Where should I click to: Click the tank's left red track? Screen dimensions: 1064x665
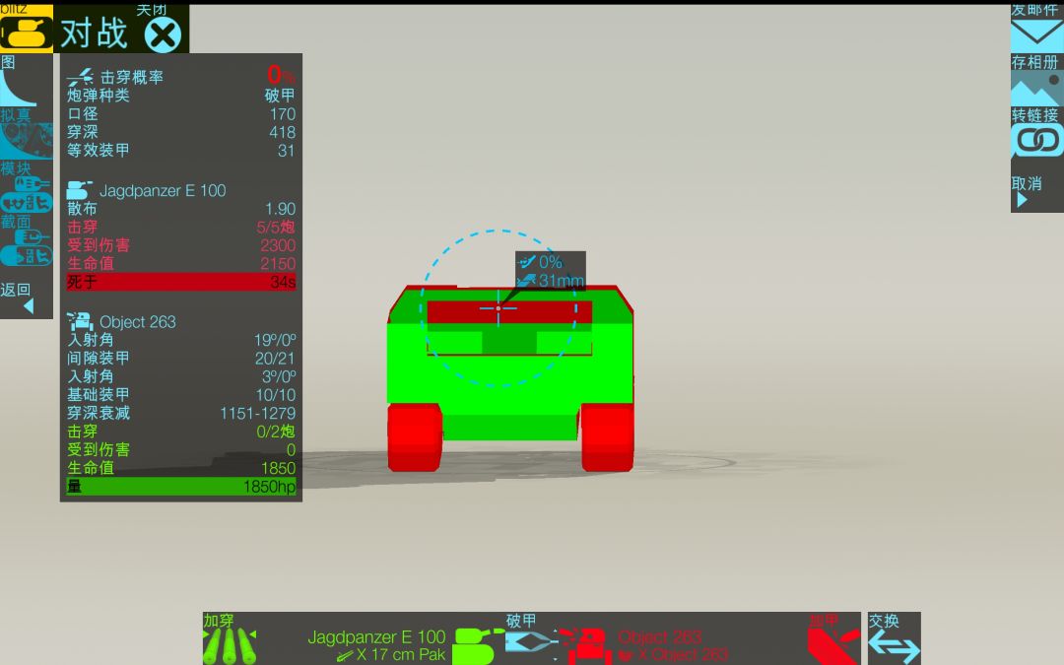pyautogui.click(x=415, y=437)
